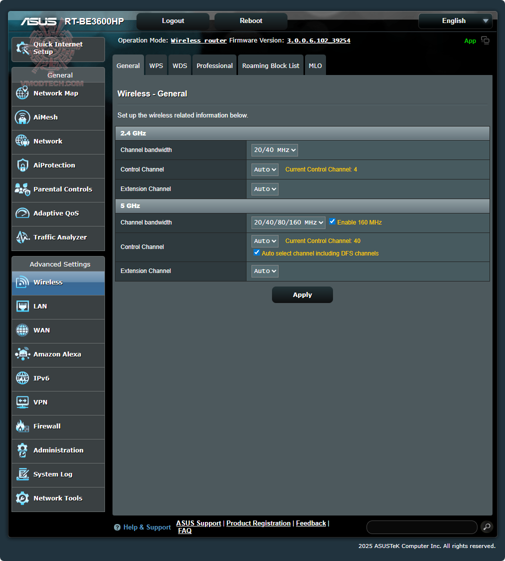Image resolution: width=505 pixels, height=561 pixels.
Task: Switch to the MLO tab
Action: pyautogui.click(x=315, y=65)
